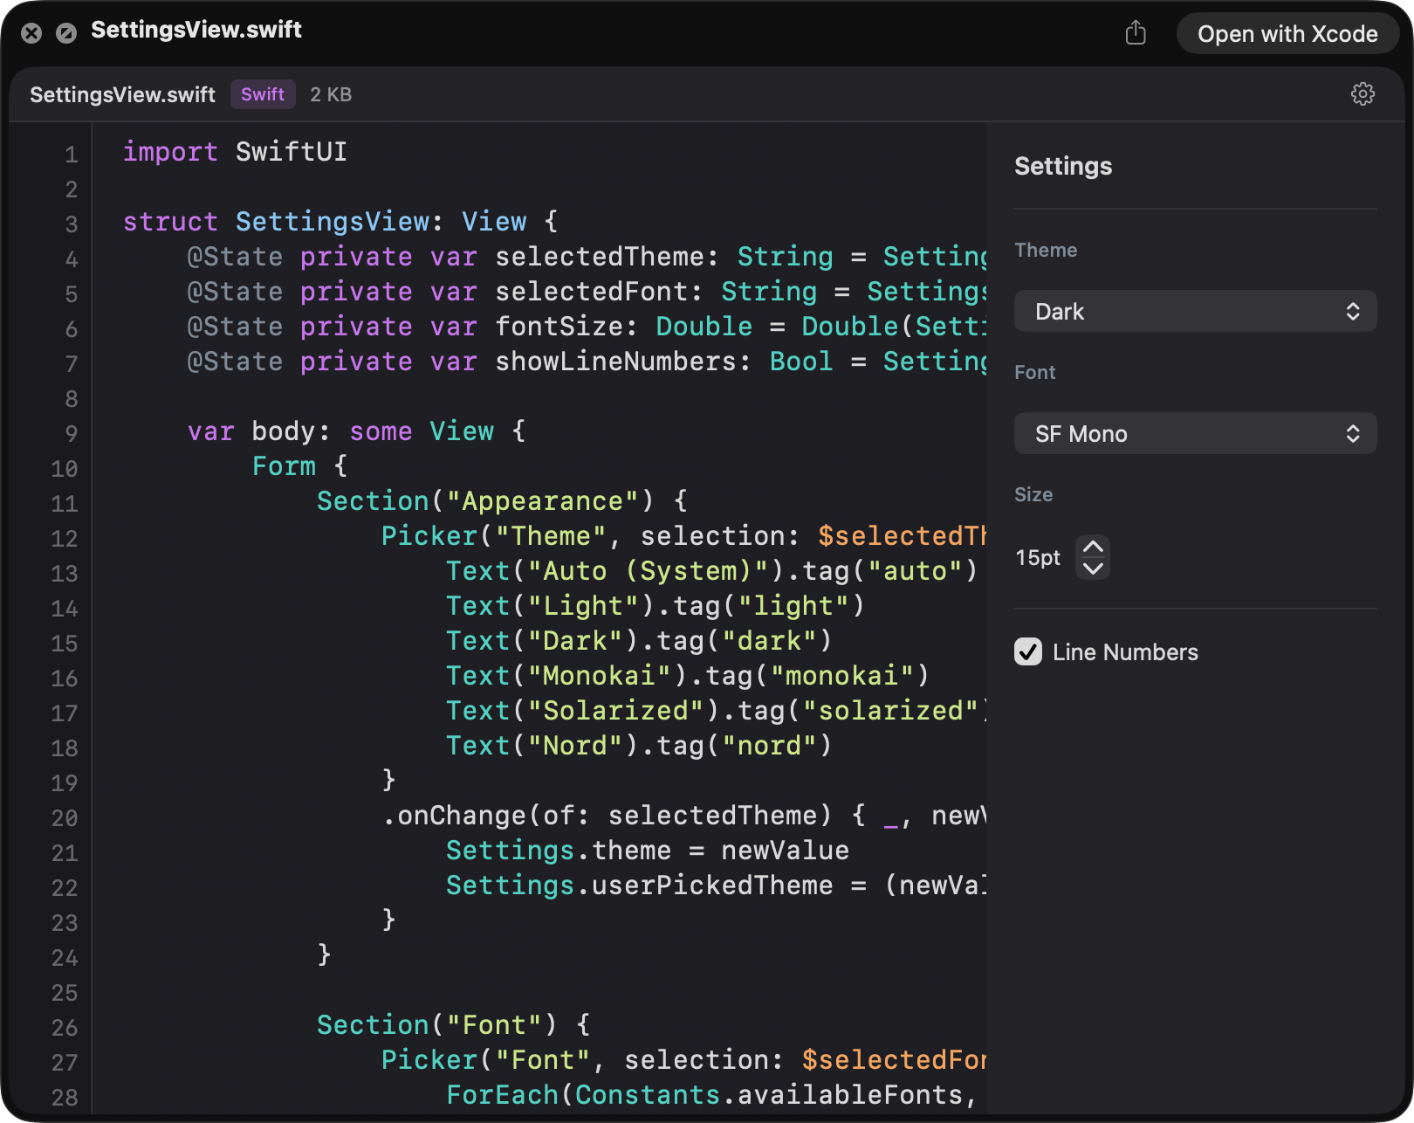The image size is (1414, 1123).
Task: Click SettingsView.swift filename in file header
Action: [122, 94]
